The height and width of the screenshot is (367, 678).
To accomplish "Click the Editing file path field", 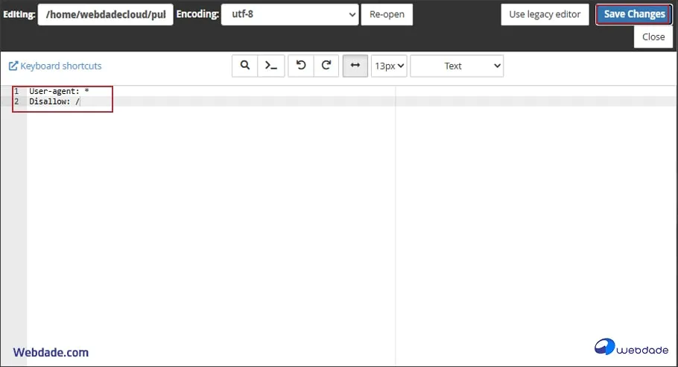I will [105, 14].
